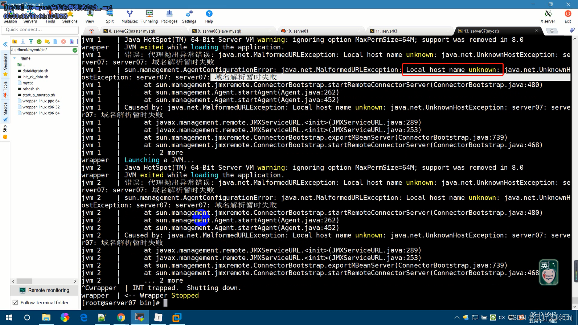Screen dimensions: 578x325
Task: Click the file list scroll-left arrow
Action: [13, 281]
